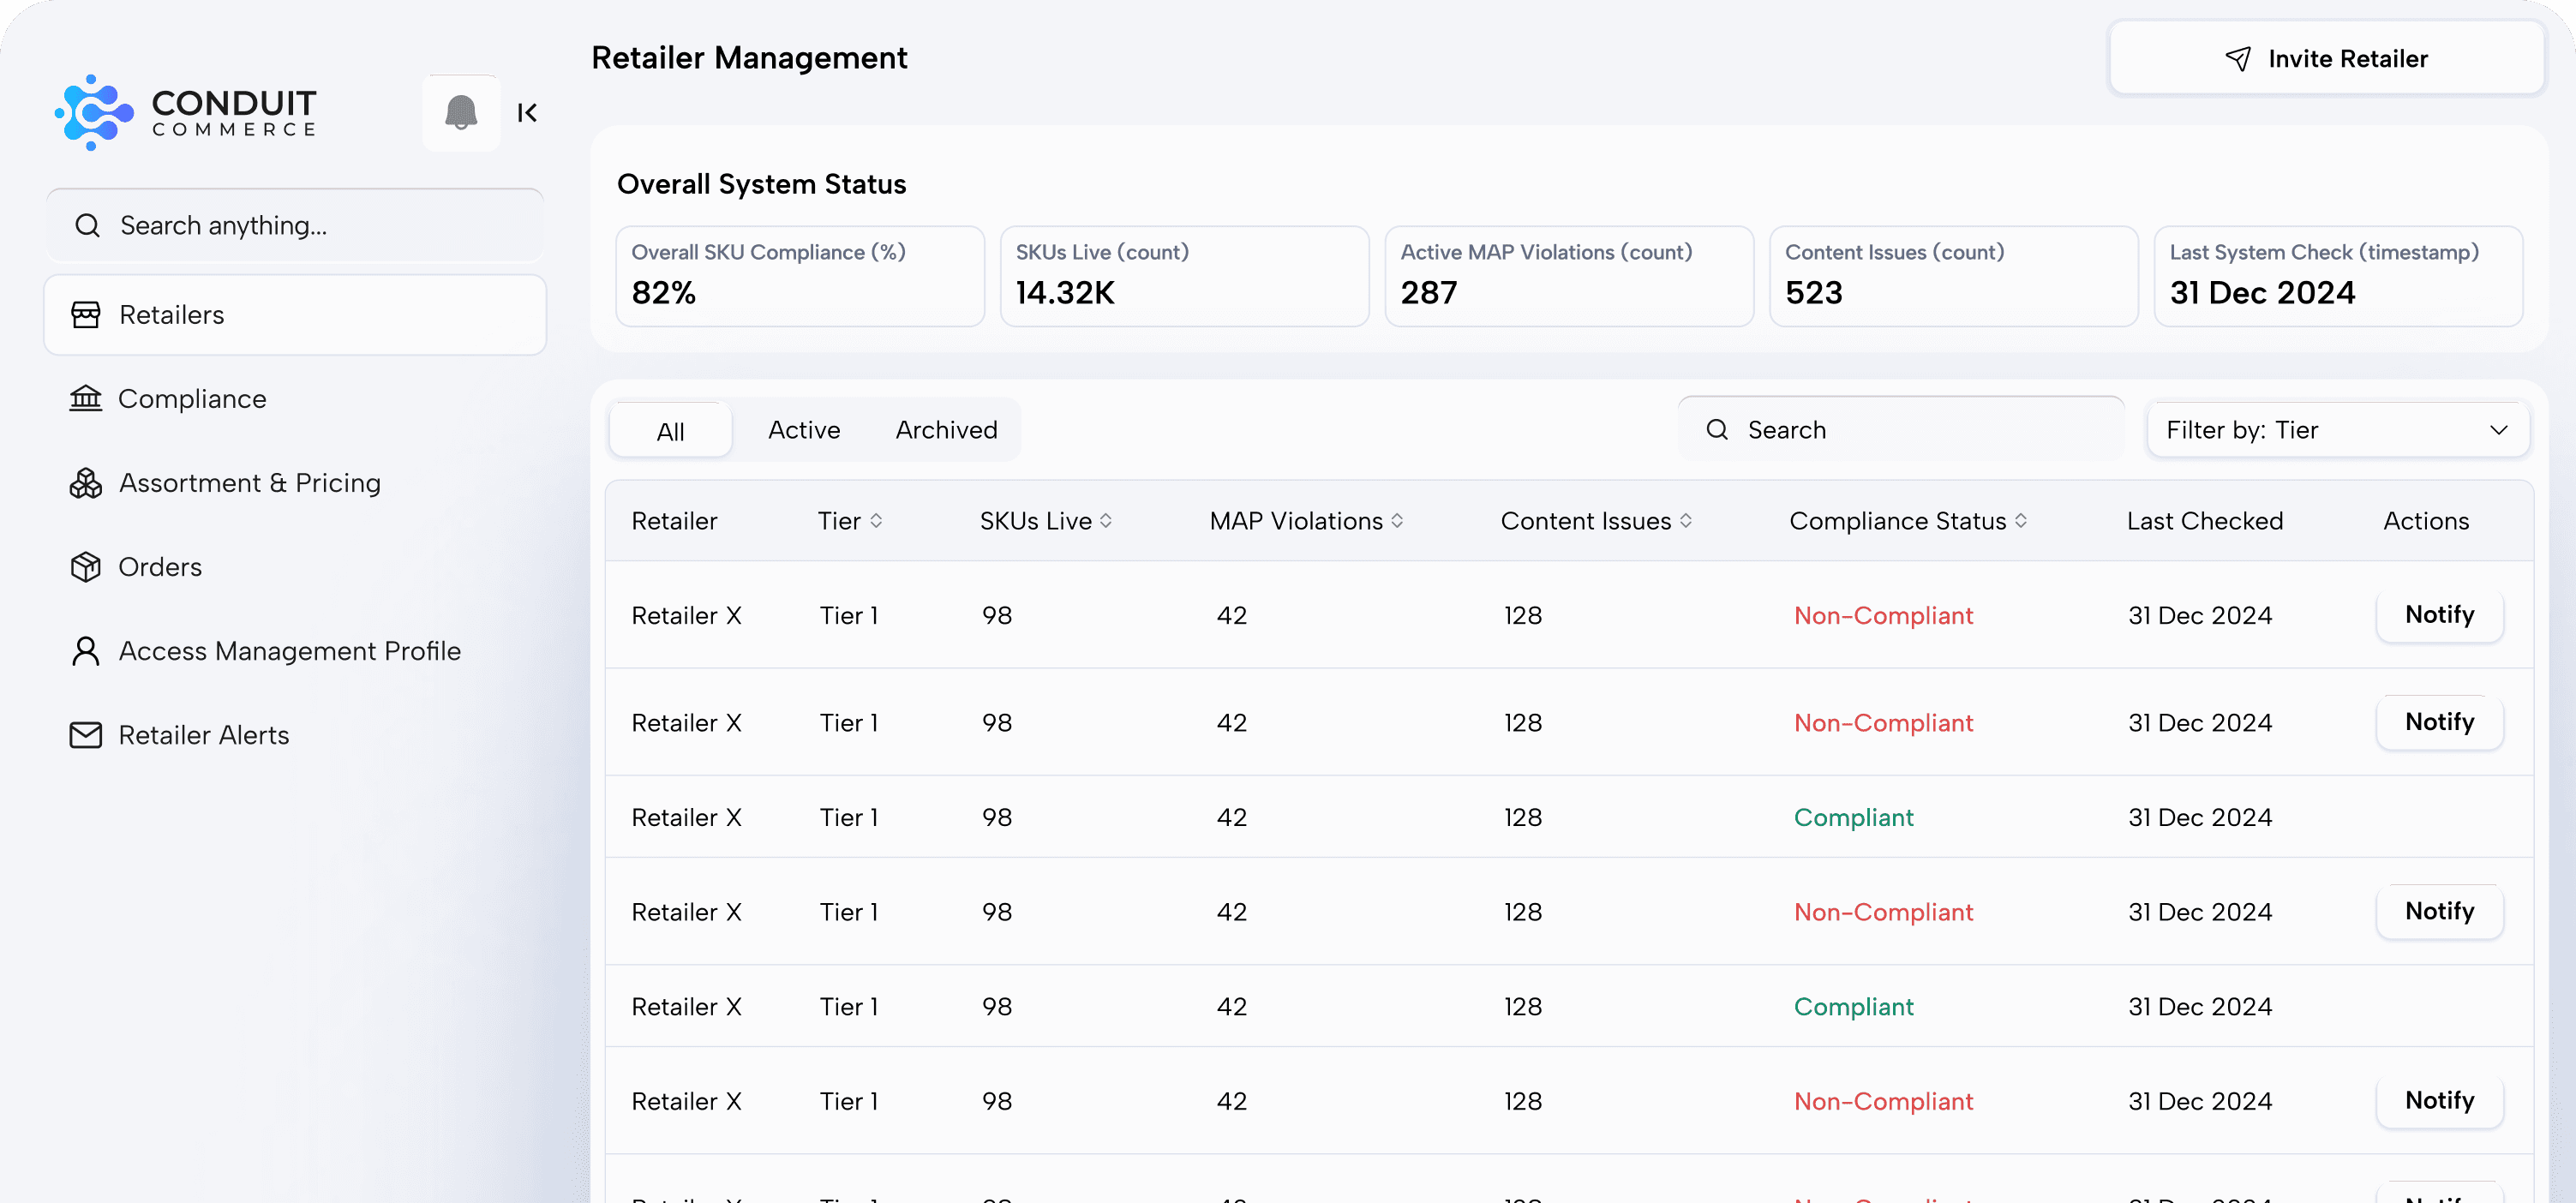The height and width of the screenshot is (1203, 2576).
Task: Open Orders via package box icon
Action: [x=86, y=567]
